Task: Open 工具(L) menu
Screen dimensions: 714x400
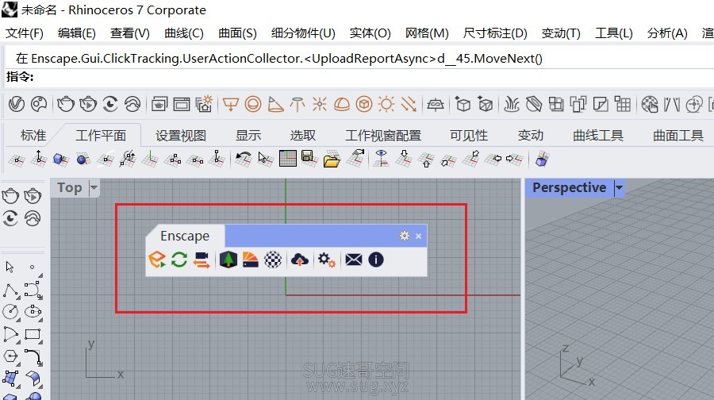Action: pos(614,33)
